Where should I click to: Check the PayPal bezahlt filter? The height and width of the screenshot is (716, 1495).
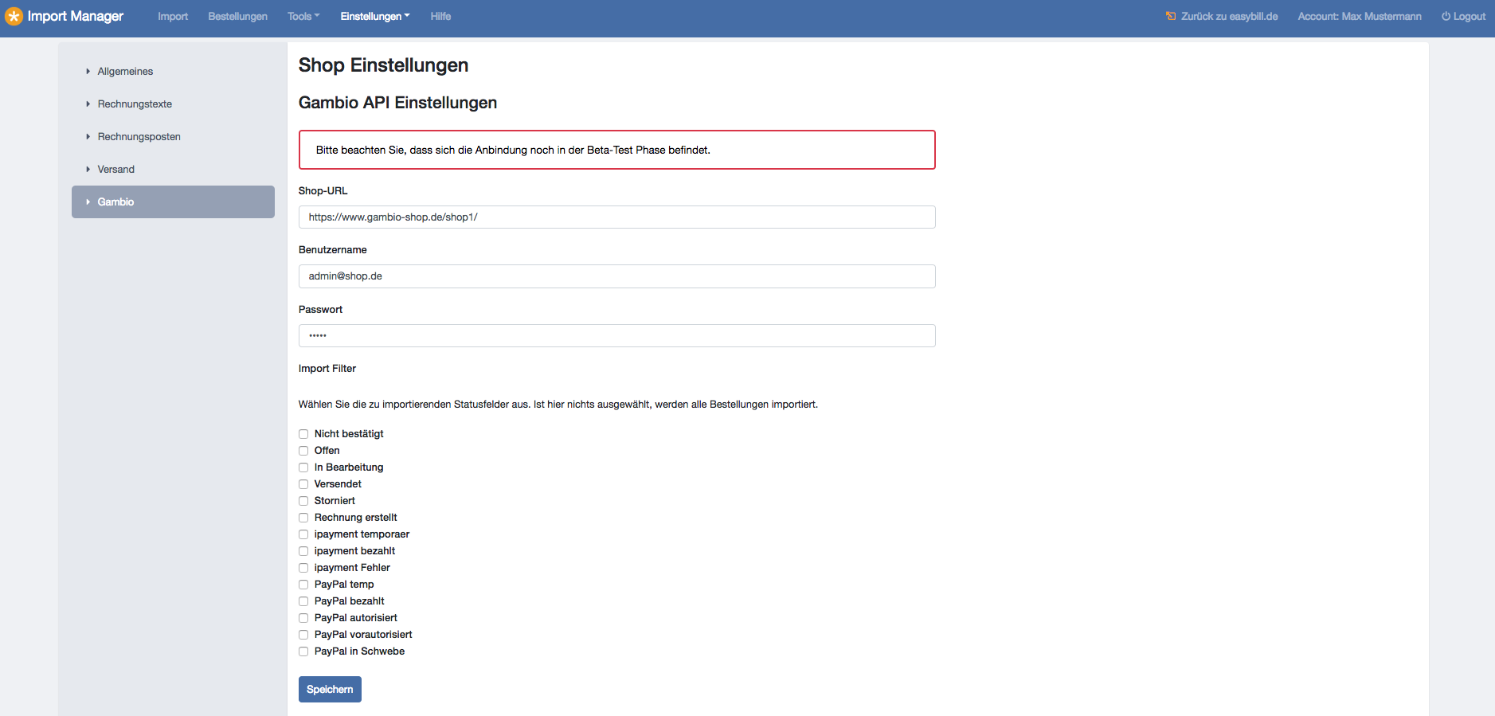pyautogui.click(x=303, y=601)
